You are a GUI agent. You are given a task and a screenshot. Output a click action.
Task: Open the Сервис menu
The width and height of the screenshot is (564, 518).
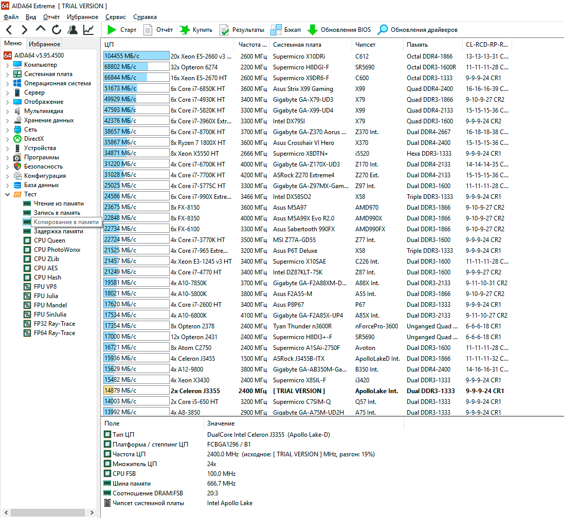click(115, 17)
